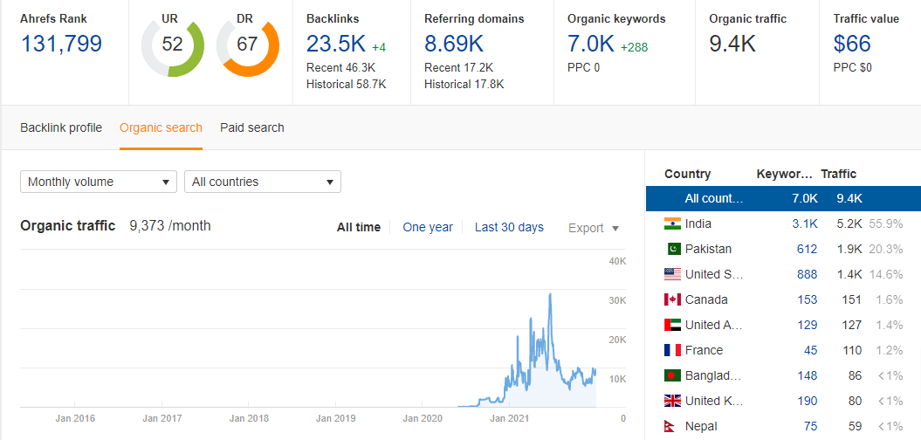Viewport: 921px width, 440px height.
Task: Click the United States flag icon
Action: click(x=672, y=274)
